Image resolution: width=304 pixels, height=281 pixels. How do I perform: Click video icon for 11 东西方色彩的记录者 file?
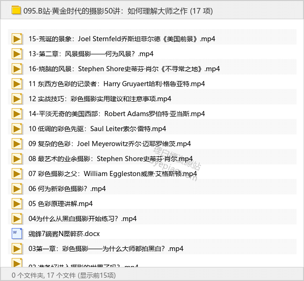click(x=17, y=84)
